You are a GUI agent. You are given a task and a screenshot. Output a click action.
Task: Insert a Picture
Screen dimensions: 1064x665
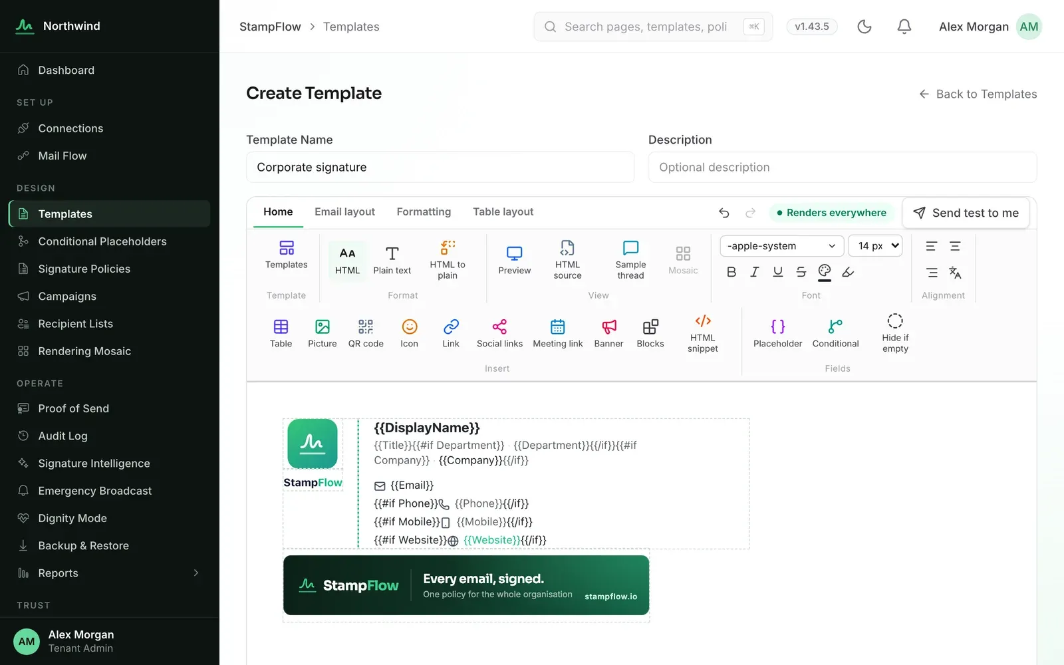coord(323,333)
